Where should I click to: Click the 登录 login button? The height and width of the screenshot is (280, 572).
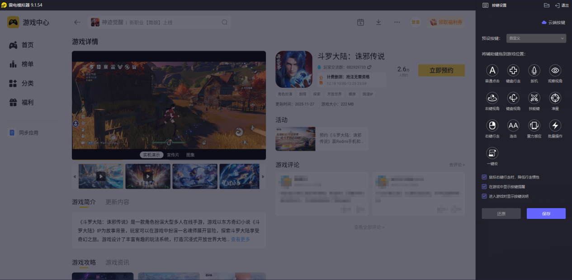coord(415,22)
